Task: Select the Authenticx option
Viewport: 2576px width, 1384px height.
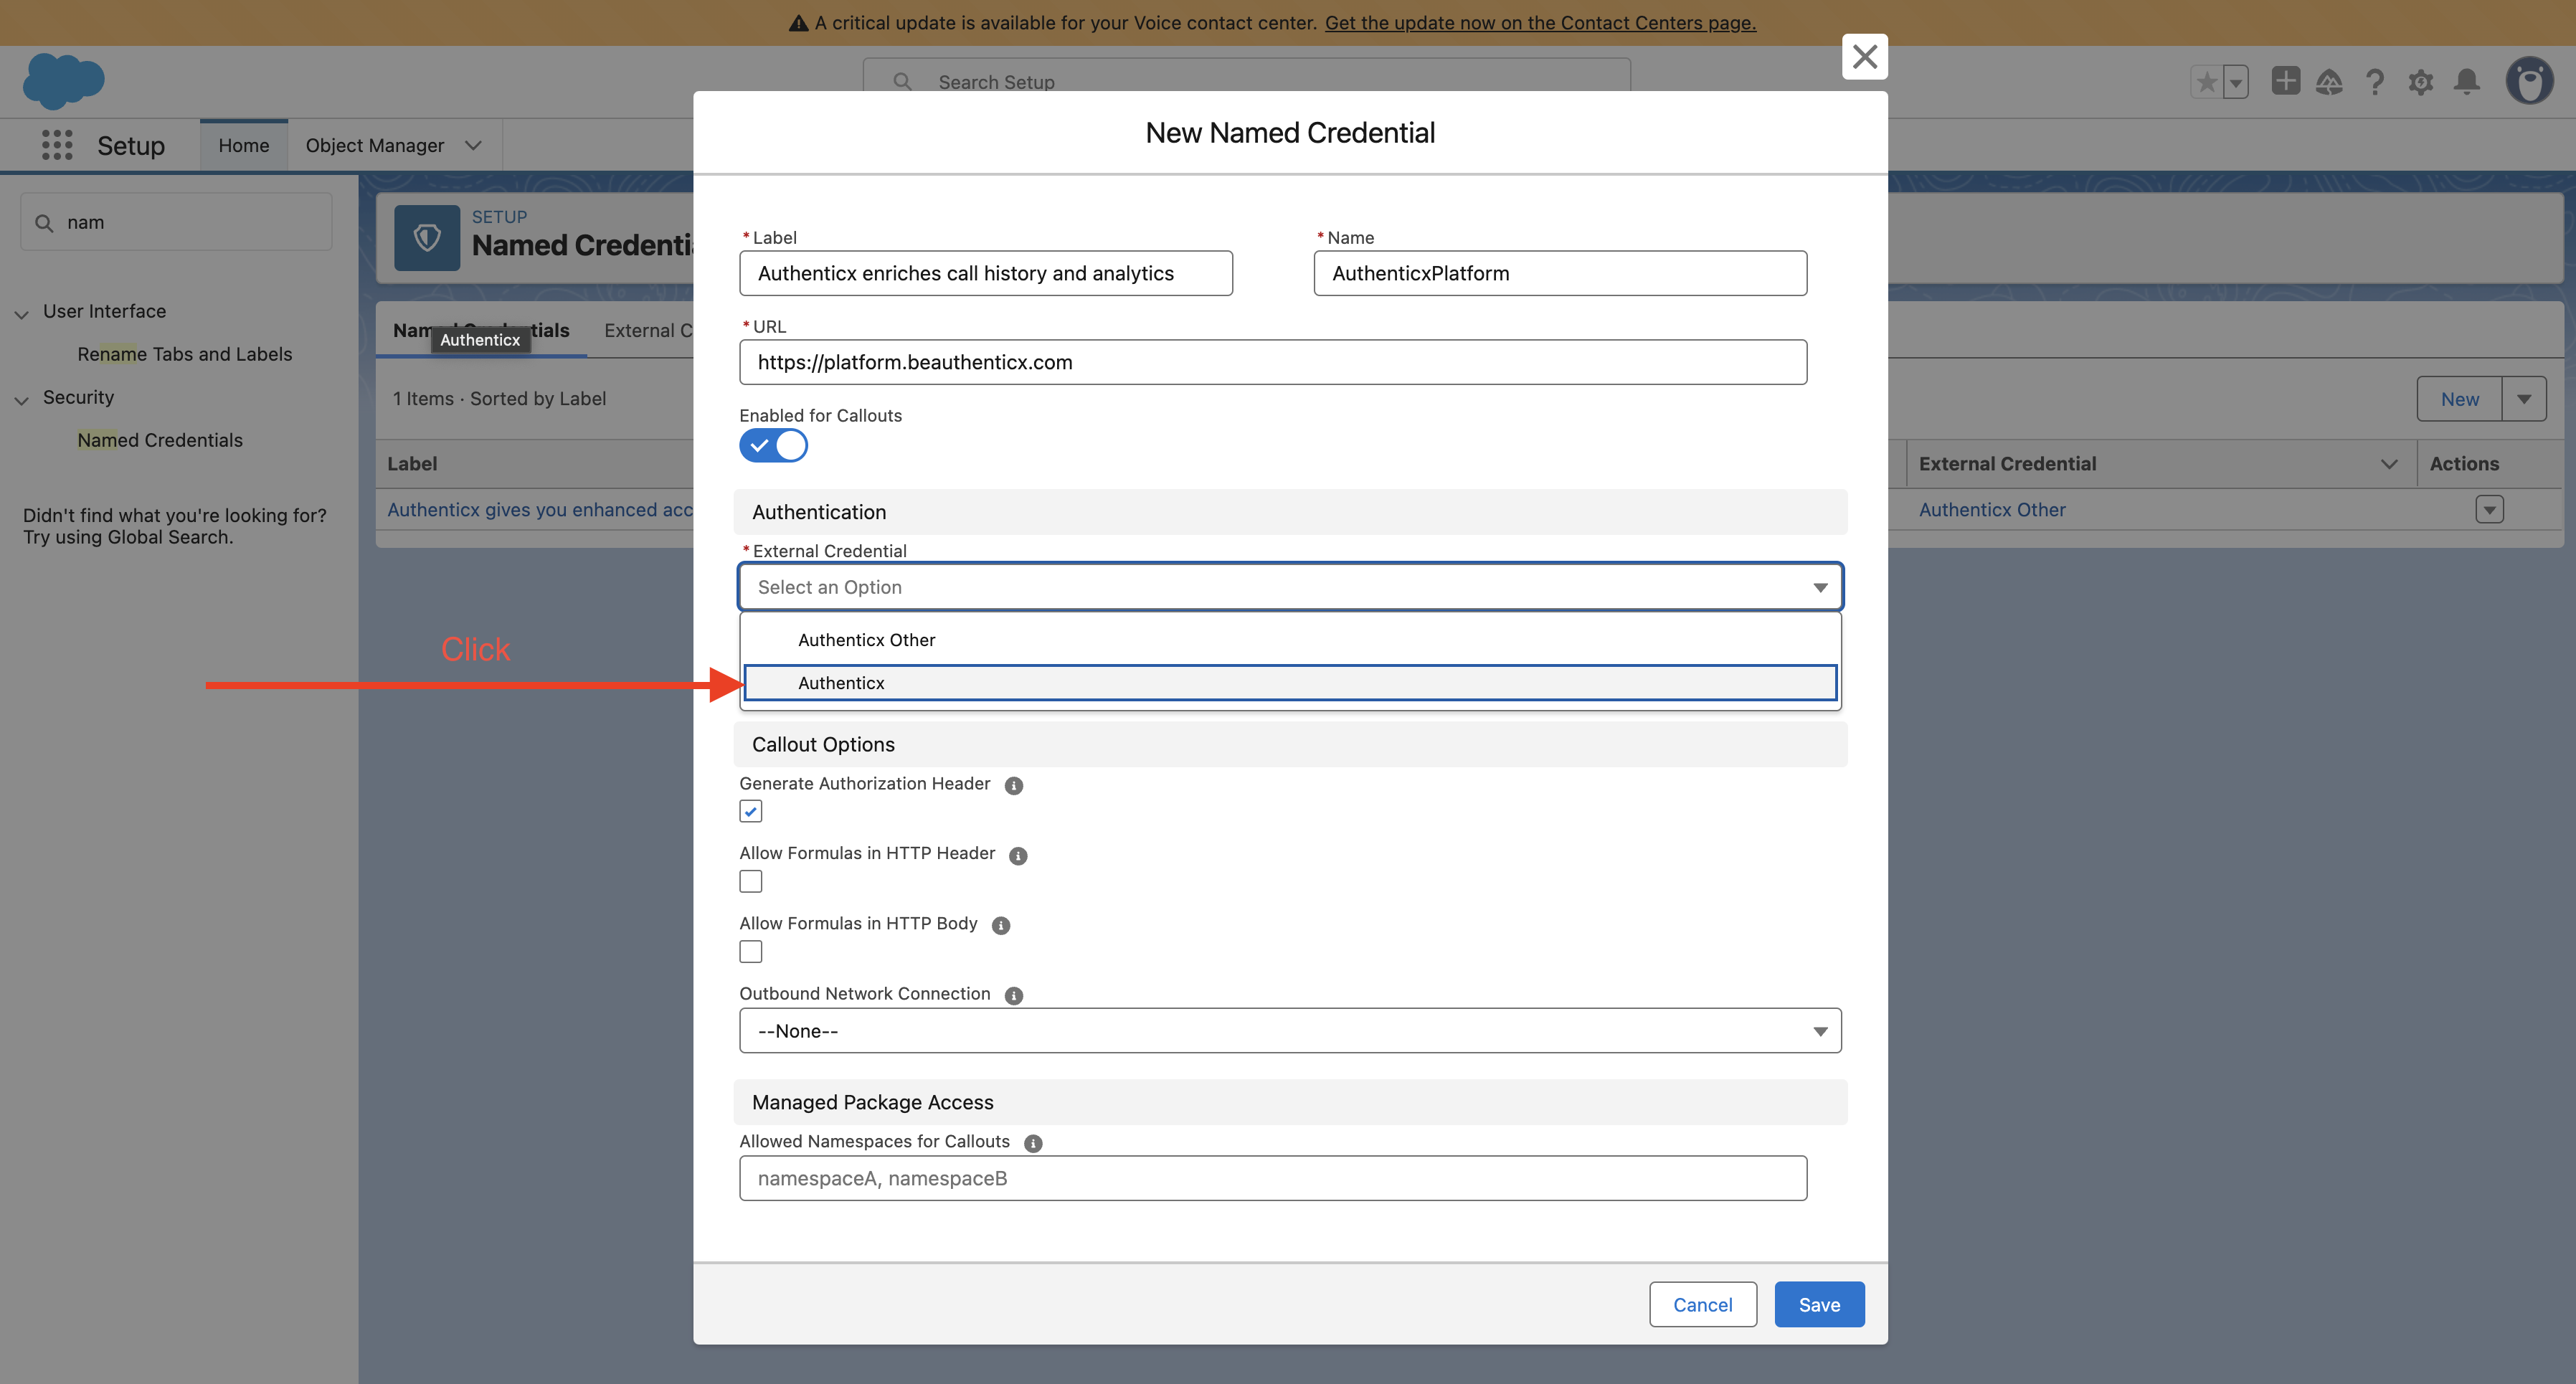Action: point(1290,683)
